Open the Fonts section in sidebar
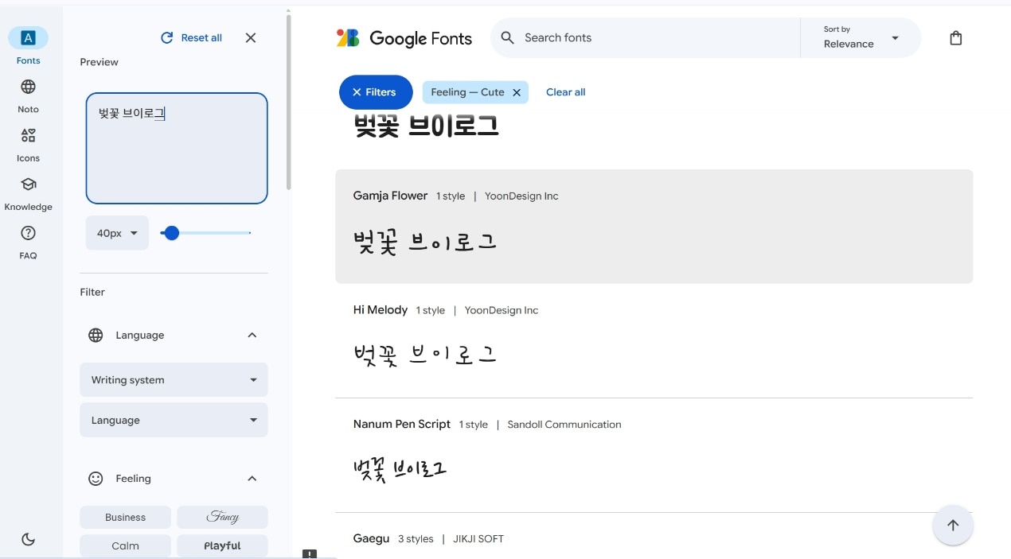The height and width of the screenshot is (559, 1011). (28, 46)
